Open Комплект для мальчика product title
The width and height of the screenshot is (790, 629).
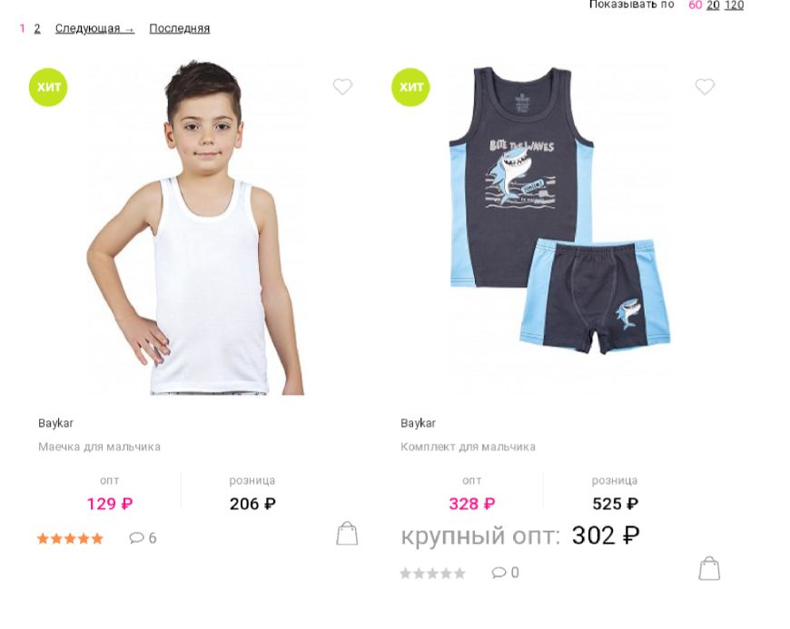pos(468,447)
